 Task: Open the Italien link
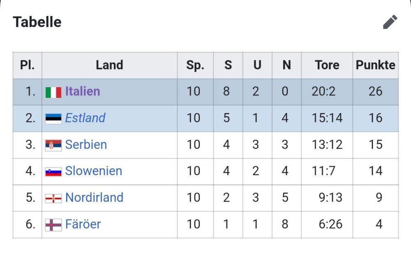pos(83,91)
